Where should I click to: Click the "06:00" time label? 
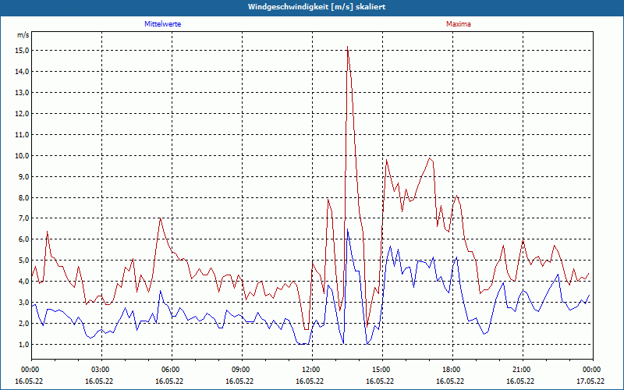click(172, 370)
